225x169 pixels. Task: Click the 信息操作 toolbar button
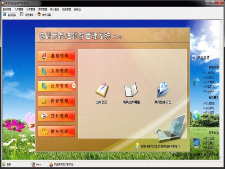tap(27, 14)
